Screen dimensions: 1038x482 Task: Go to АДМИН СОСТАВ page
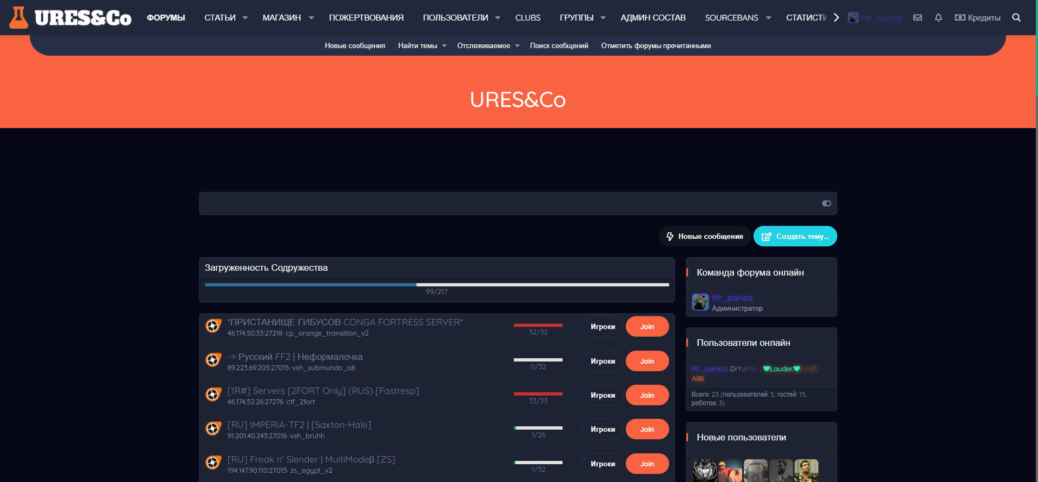point(653,18)
